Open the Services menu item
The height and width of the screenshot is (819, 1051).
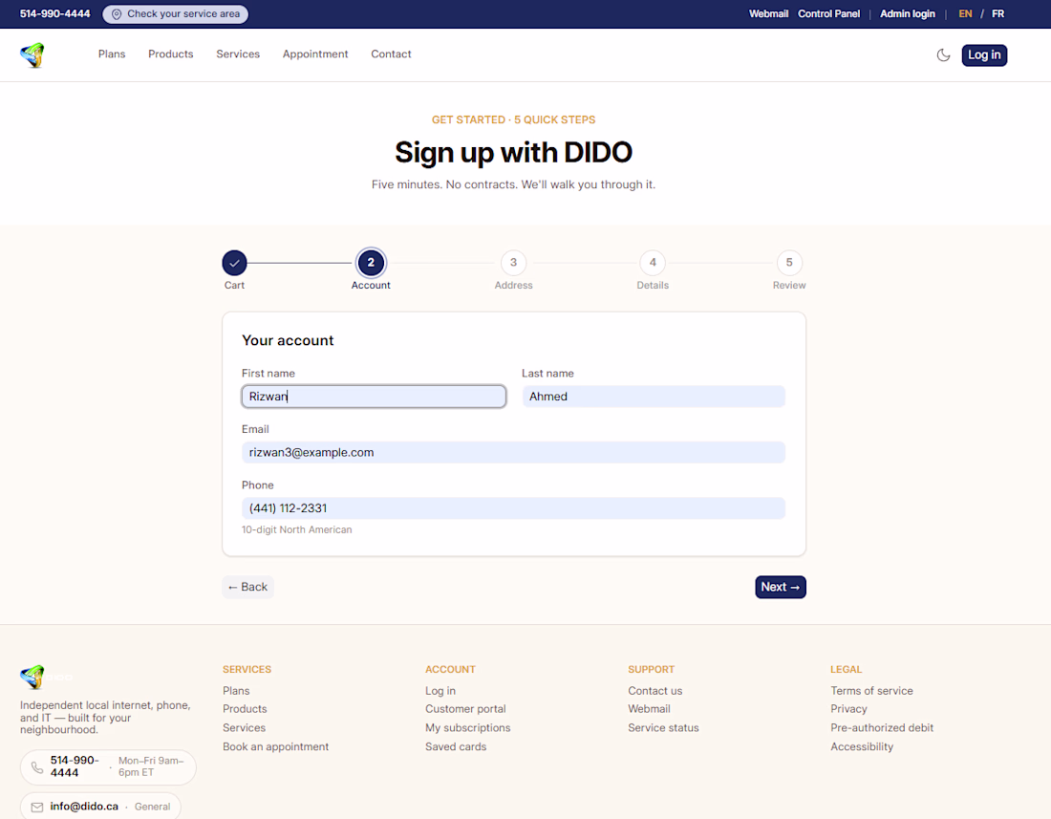(238, 54)
